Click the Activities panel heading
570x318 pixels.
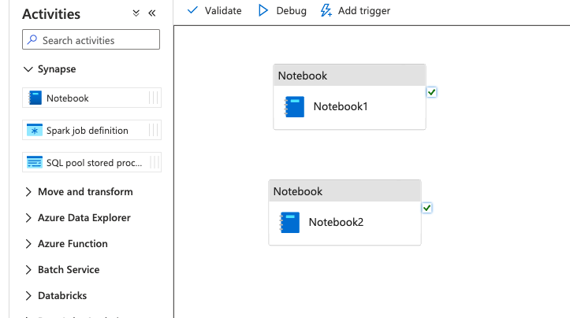(x=51, y=14)
